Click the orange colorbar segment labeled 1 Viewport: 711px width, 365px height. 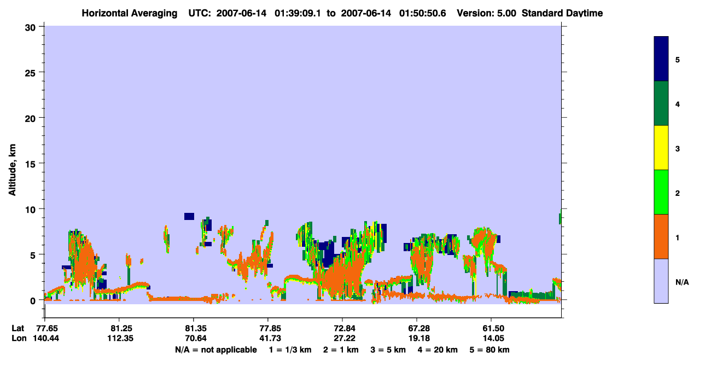pos(661,236)
